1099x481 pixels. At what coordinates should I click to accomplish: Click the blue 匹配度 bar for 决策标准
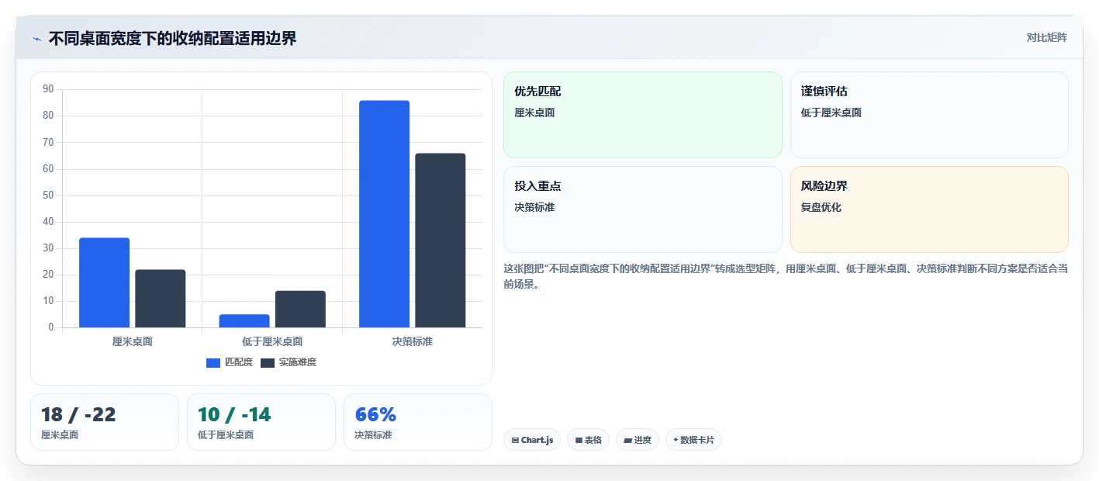point(384,214)
